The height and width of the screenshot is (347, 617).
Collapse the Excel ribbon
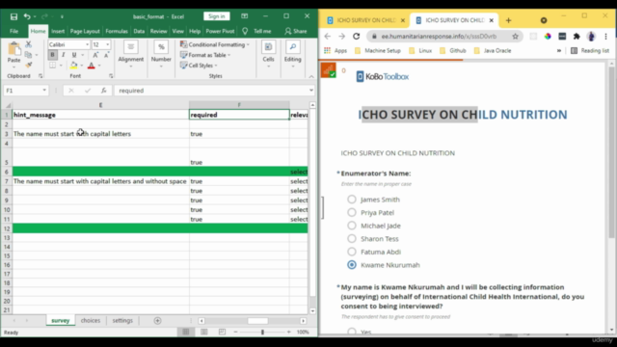coord(311,76)
